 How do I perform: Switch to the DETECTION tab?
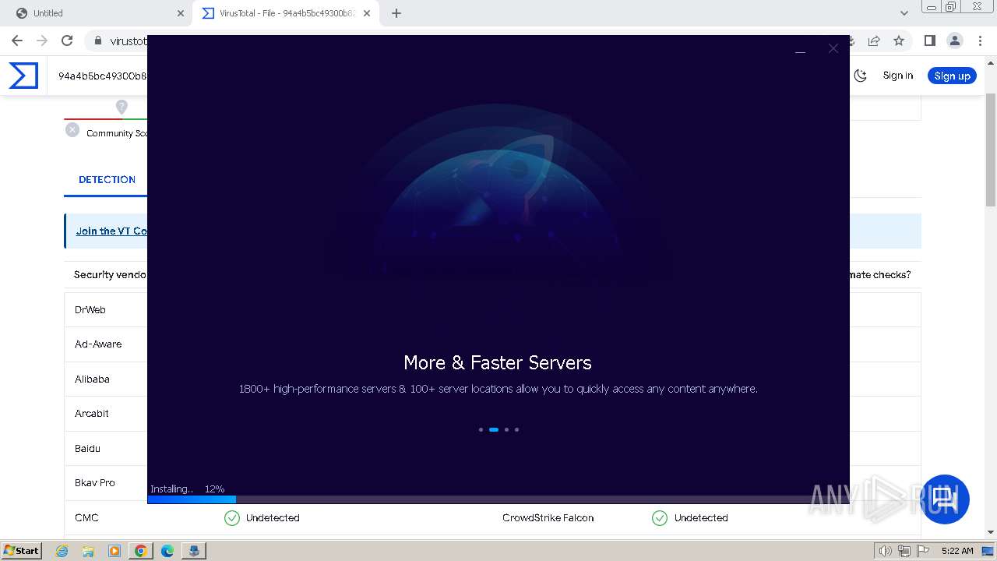[107, 179]
